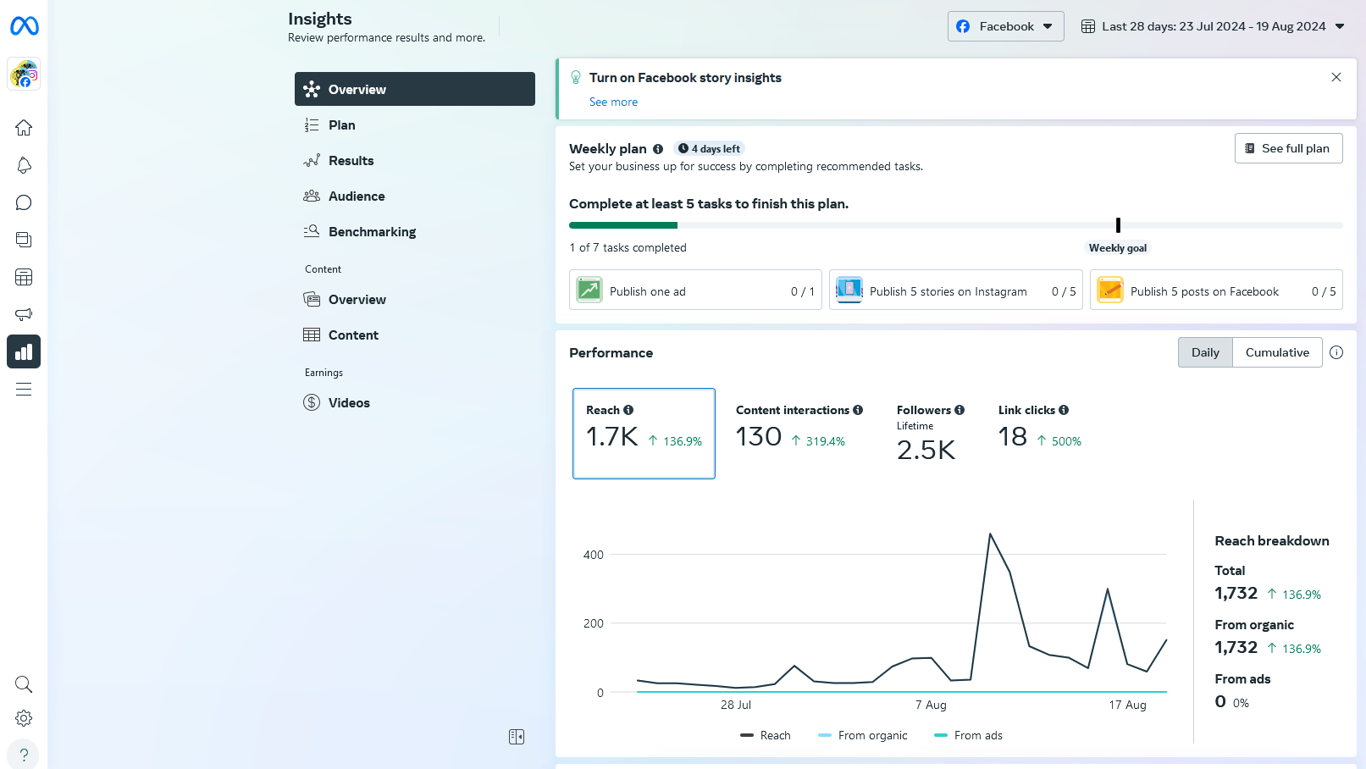Open Ads megaphone icon
1366x769 pixels.
[24, 314]
